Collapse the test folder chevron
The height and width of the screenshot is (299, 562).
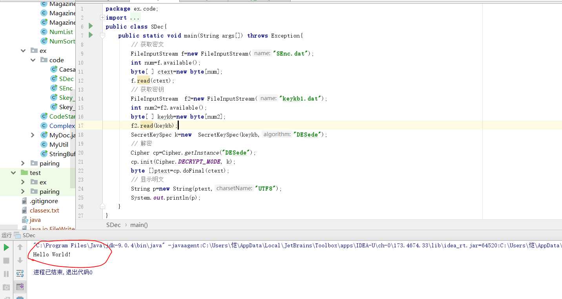[13, 173]
